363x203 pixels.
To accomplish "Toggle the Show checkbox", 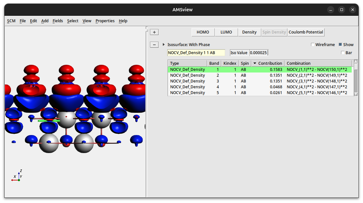I will [x=340, y=45].
